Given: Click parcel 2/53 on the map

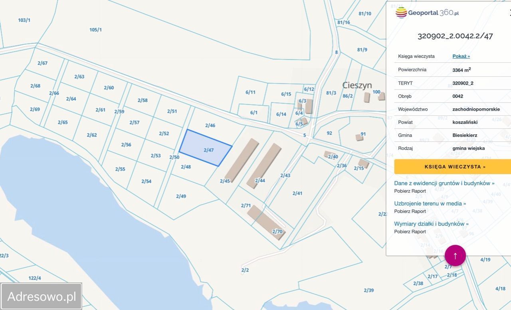Looking at the screenshot, I should (x=156, y=156).
